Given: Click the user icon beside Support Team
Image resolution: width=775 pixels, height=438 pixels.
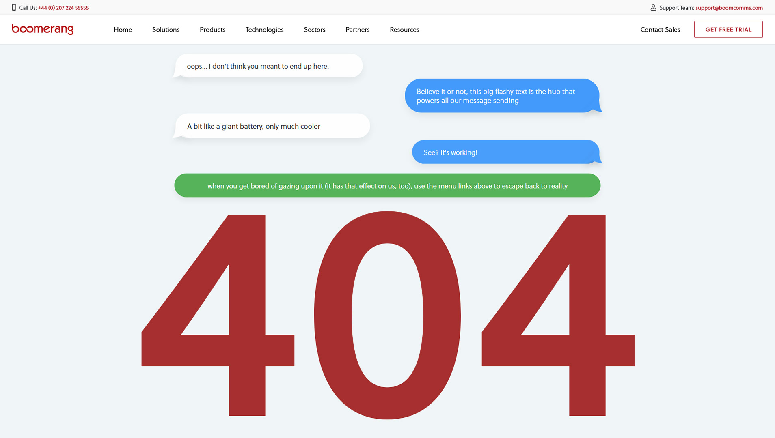Looking at the screenshot, I should pyautogui.click(x=653, y=8).
